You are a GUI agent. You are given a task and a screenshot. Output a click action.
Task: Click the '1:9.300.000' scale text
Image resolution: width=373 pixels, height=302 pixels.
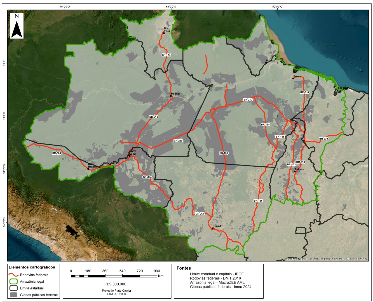[x=116, y=284]
